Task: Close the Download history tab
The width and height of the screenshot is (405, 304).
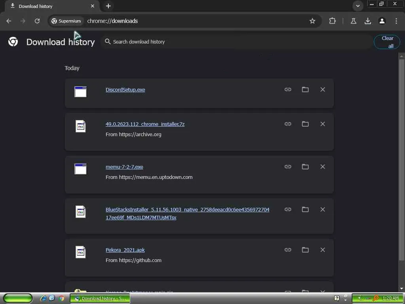Action: tap(93, 6)
